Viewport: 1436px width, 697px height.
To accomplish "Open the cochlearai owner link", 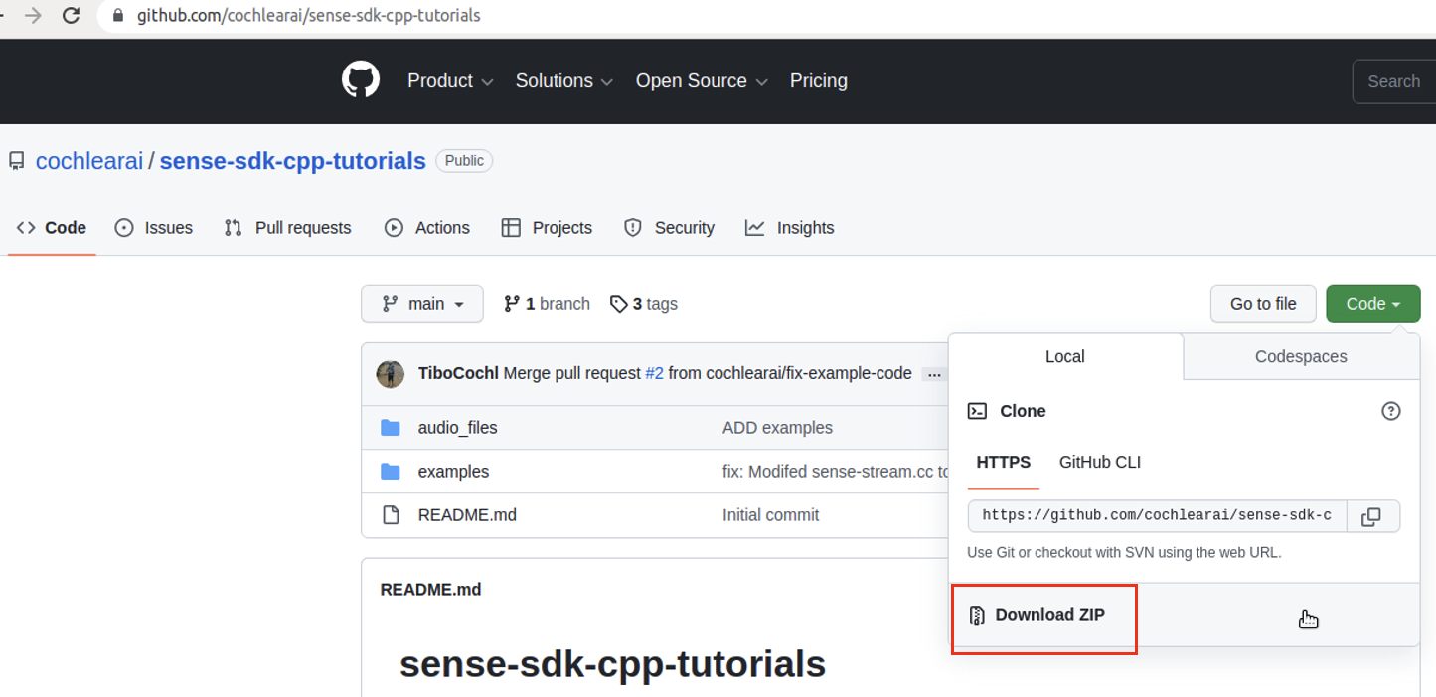I will (x=89, y=161).
